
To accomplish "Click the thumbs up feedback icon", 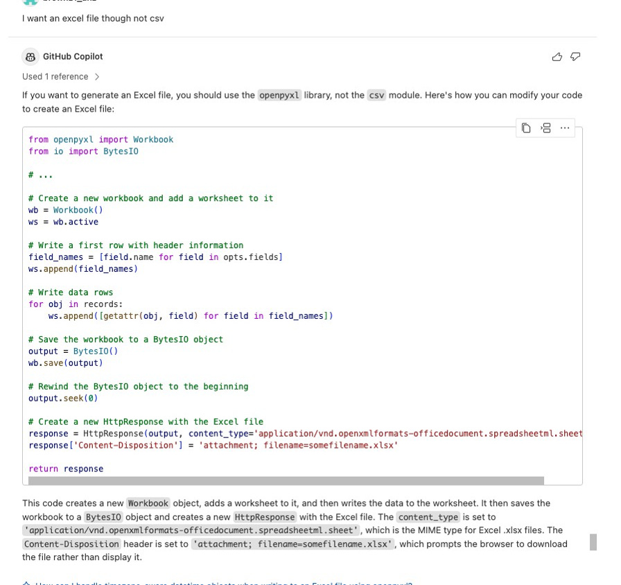I will 557,57.
